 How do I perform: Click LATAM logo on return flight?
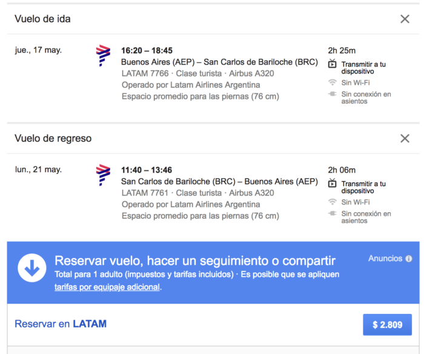tap(103, 175)
